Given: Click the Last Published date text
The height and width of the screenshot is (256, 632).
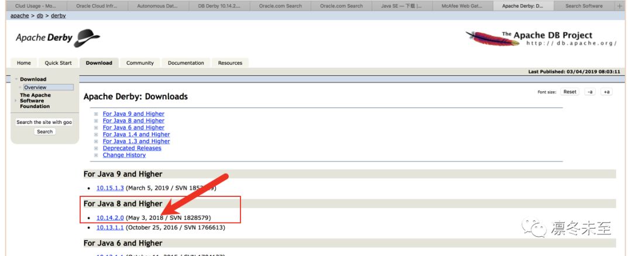Looking at the screenshot, I should [574, 72].
